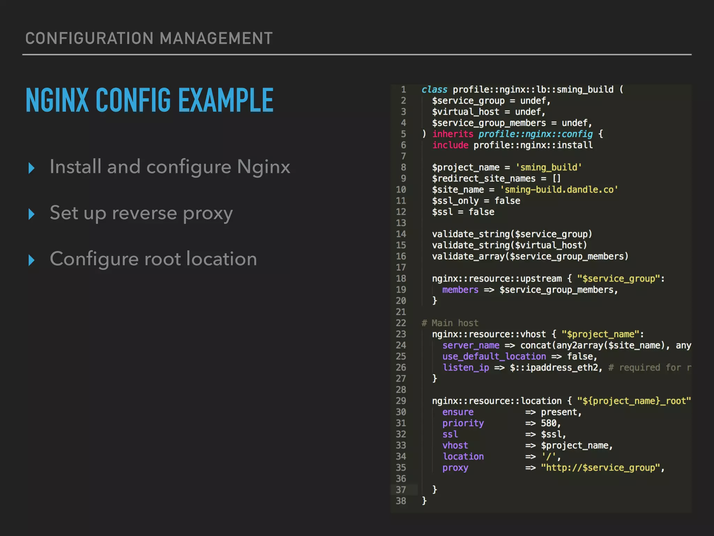Click the '# required for r' comment on line 26
The width and height of the screenshot is (714, 536).
[650, 368]
